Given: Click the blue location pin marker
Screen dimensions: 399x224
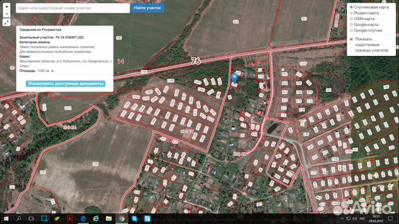Looking at the screenshot, I should coord(234,78).
